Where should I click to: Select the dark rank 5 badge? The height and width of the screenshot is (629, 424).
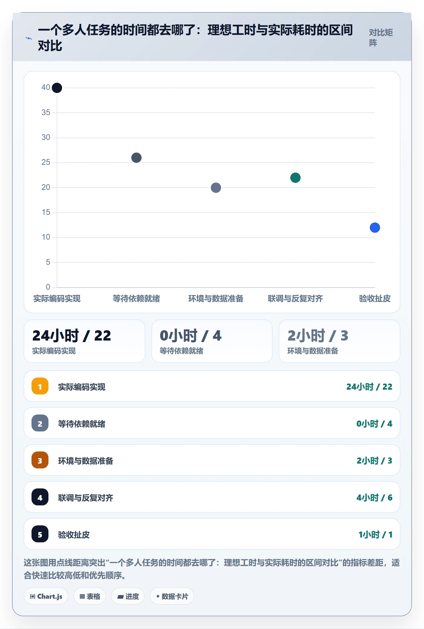coord(40,534)
